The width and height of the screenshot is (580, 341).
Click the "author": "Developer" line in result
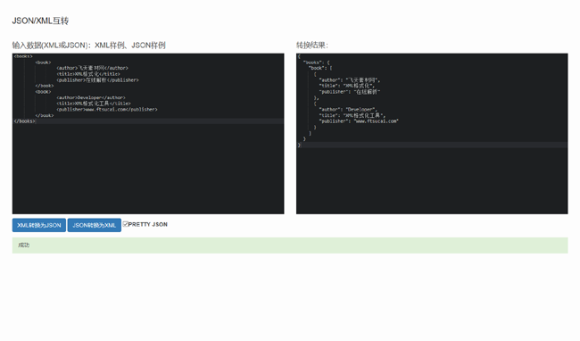[x=348, y=110]
